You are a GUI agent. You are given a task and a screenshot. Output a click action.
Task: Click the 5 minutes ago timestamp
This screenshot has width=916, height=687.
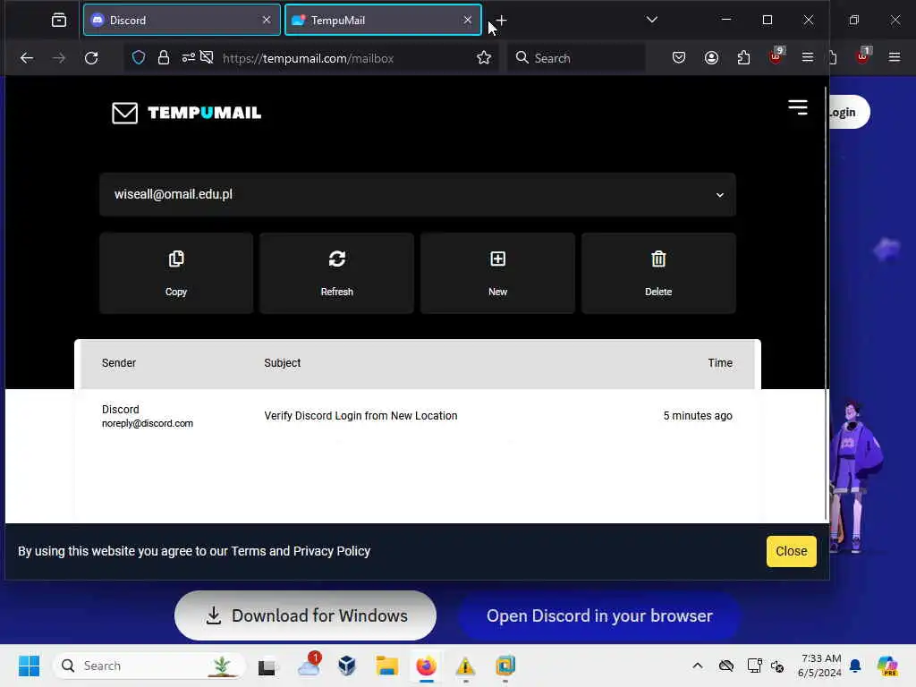click(698, 416)
